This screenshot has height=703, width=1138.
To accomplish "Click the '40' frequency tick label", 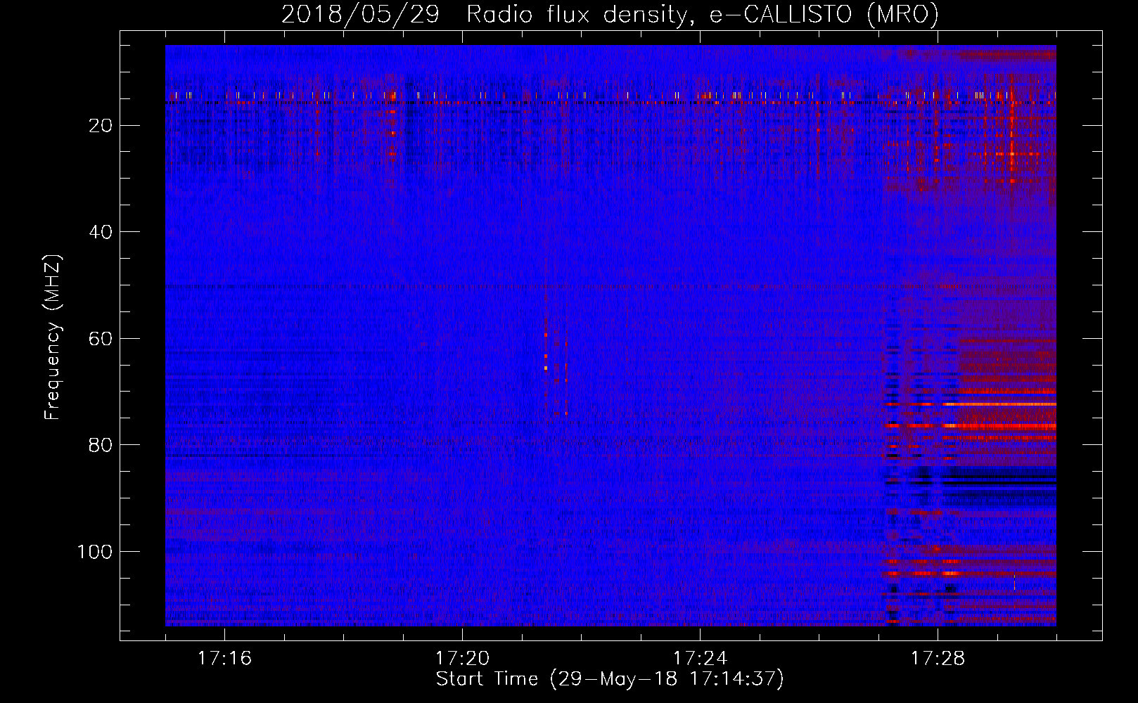I will coord(101,232).
